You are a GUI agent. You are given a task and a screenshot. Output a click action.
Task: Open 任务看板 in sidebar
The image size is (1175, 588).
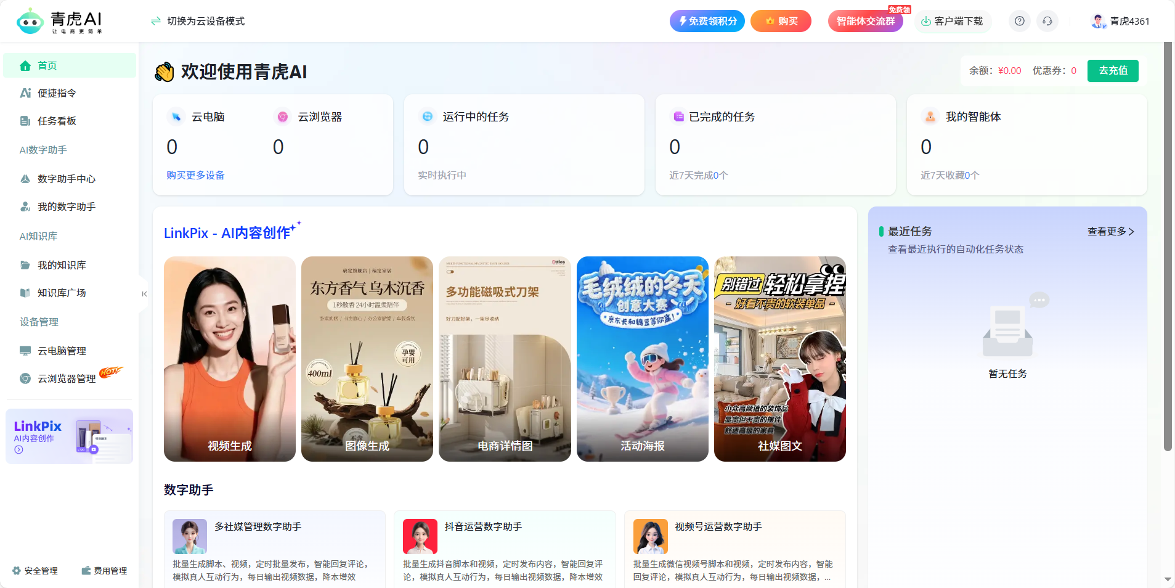[x=57, y=121]
